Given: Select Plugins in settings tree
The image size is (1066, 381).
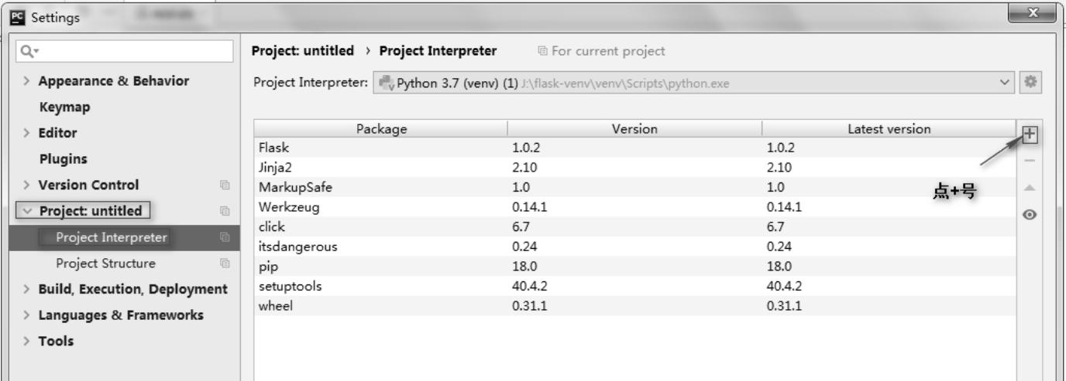Looking at the screenshot, I should click(63, 159).
